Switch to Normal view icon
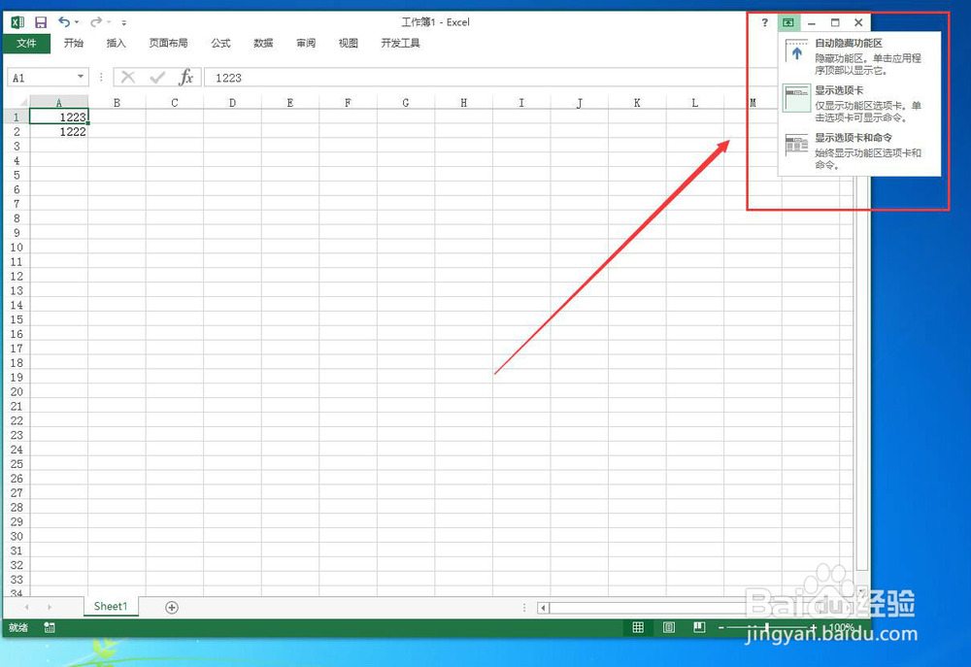The image size is (971, 667). click(x=638, y=627)
